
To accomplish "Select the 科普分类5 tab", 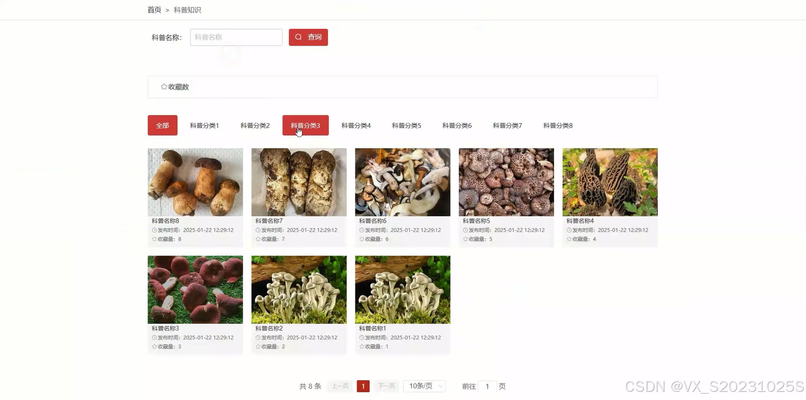I will [407, 126].
